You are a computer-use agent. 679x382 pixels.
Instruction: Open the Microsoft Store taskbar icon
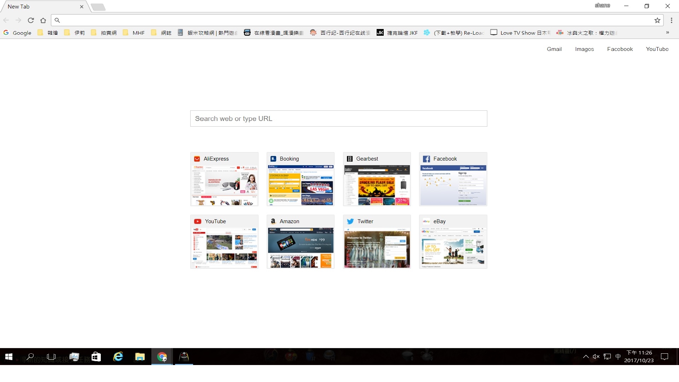[96, 357]
